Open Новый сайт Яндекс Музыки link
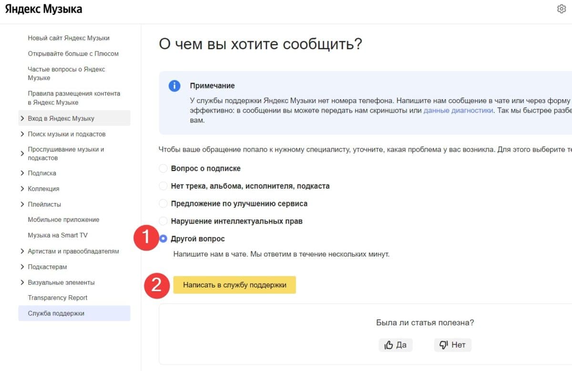This screenshot has height=371, width=572. (x=69, y=38)
